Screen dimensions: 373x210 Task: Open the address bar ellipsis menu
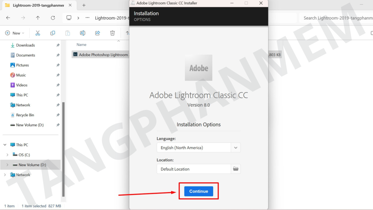pyautogui.click(x=87, y=18)
